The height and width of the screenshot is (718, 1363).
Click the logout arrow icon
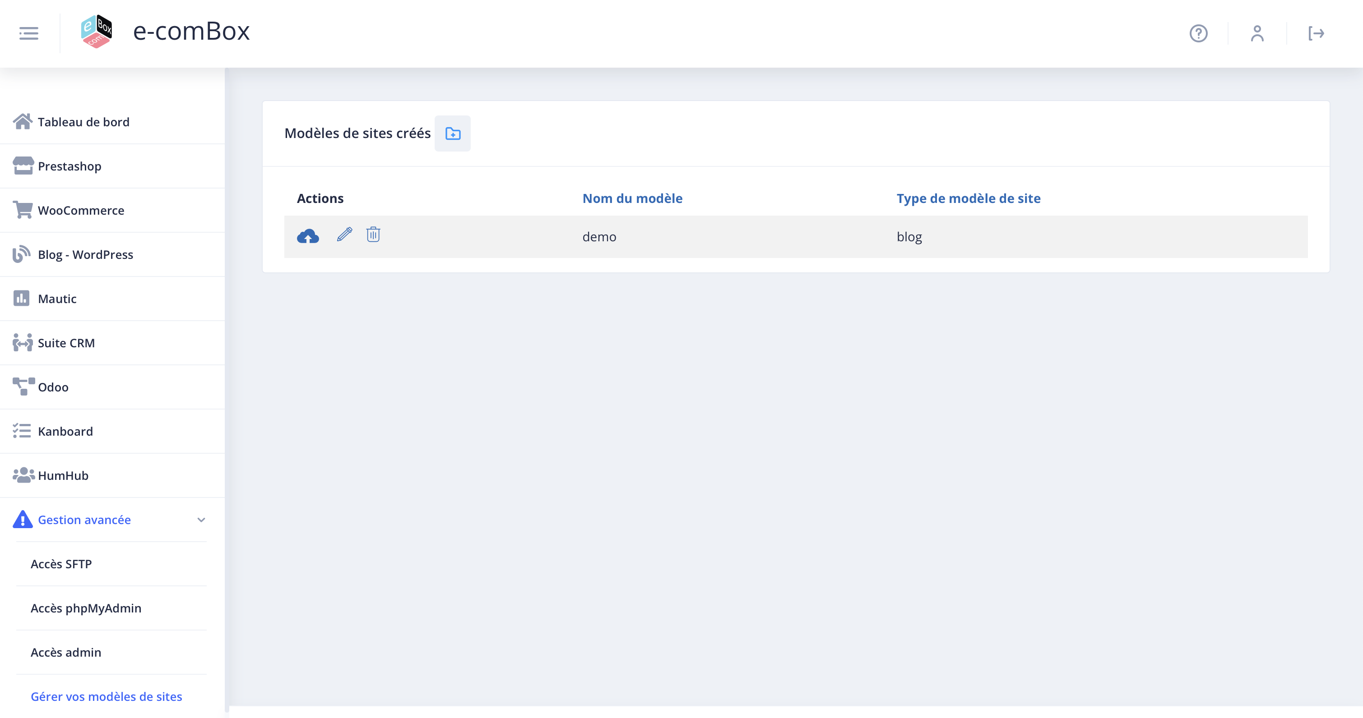1316,33
